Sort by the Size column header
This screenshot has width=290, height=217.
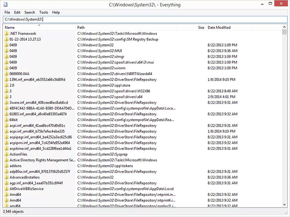point(191,27)
